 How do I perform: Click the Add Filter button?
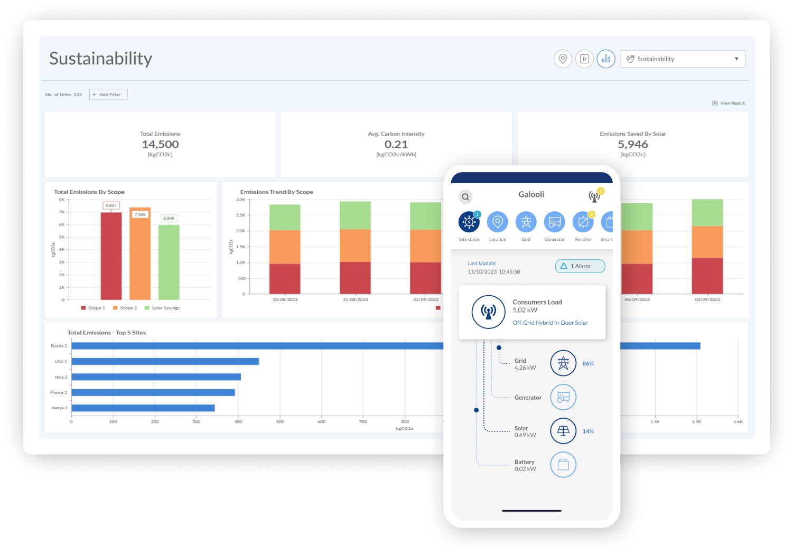108,95
